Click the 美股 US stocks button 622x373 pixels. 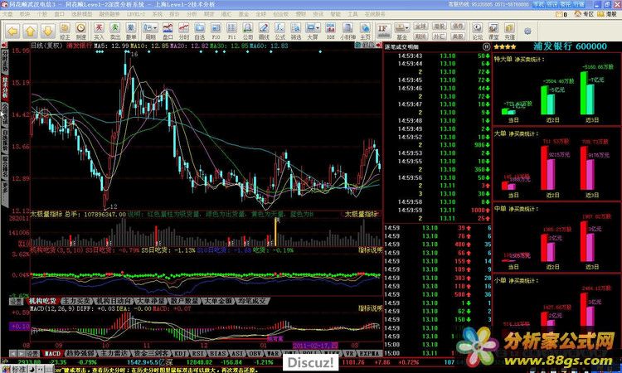click(x=458, y=36)
